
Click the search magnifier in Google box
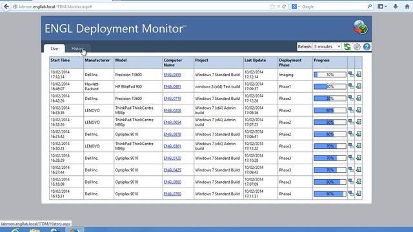(x=370, y=6)
